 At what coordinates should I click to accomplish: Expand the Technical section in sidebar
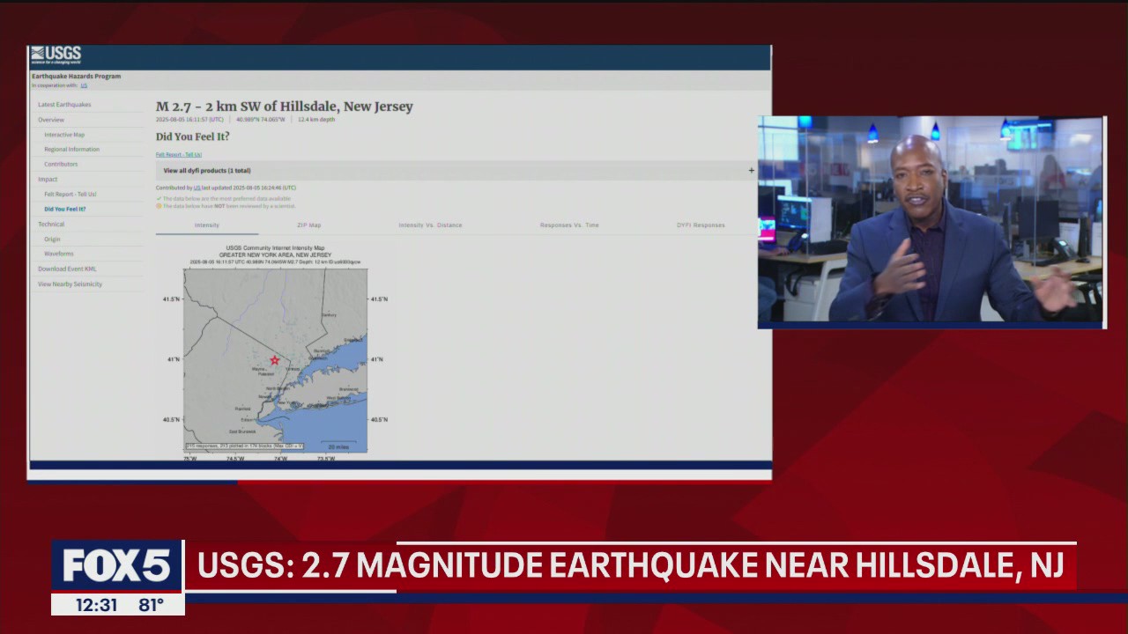pos(51,224)
